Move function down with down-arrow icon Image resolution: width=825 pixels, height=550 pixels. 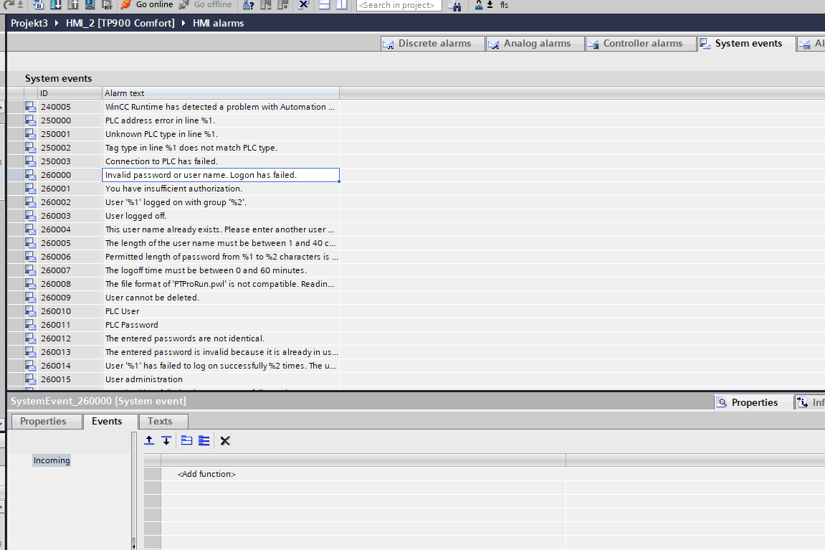(x=166, y=440)
